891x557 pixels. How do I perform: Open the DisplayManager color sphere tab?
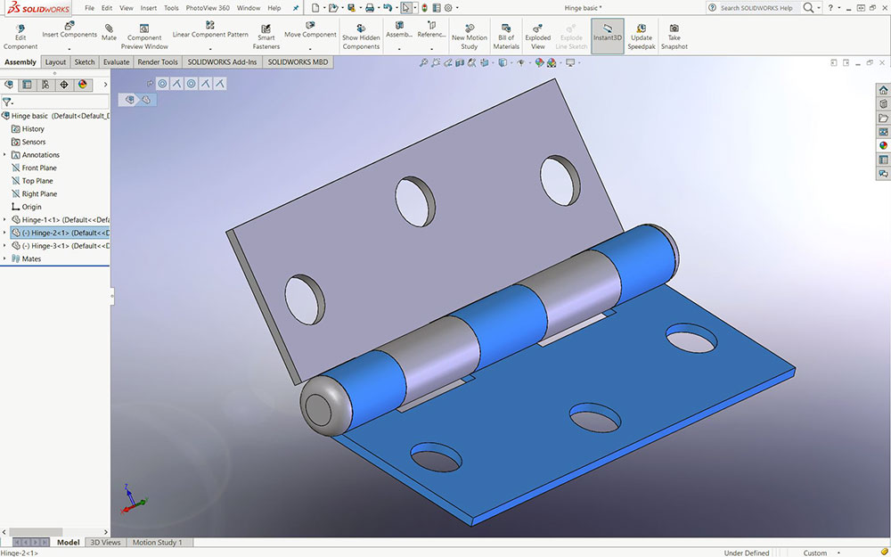pyautogui.click(x=83, y=85)
